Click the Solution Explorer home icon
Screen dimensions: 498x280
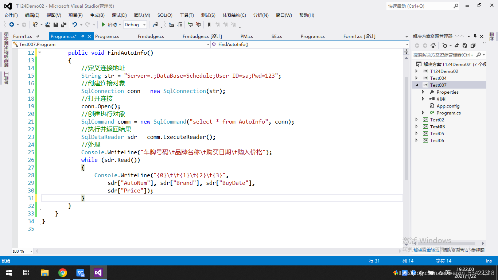pyautogui.click(x=433, y=46)
